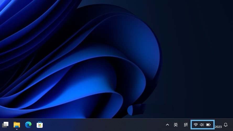Open the Task View icon on taskbar
Screen dimensions: 233x131
(x=5, y=125)
